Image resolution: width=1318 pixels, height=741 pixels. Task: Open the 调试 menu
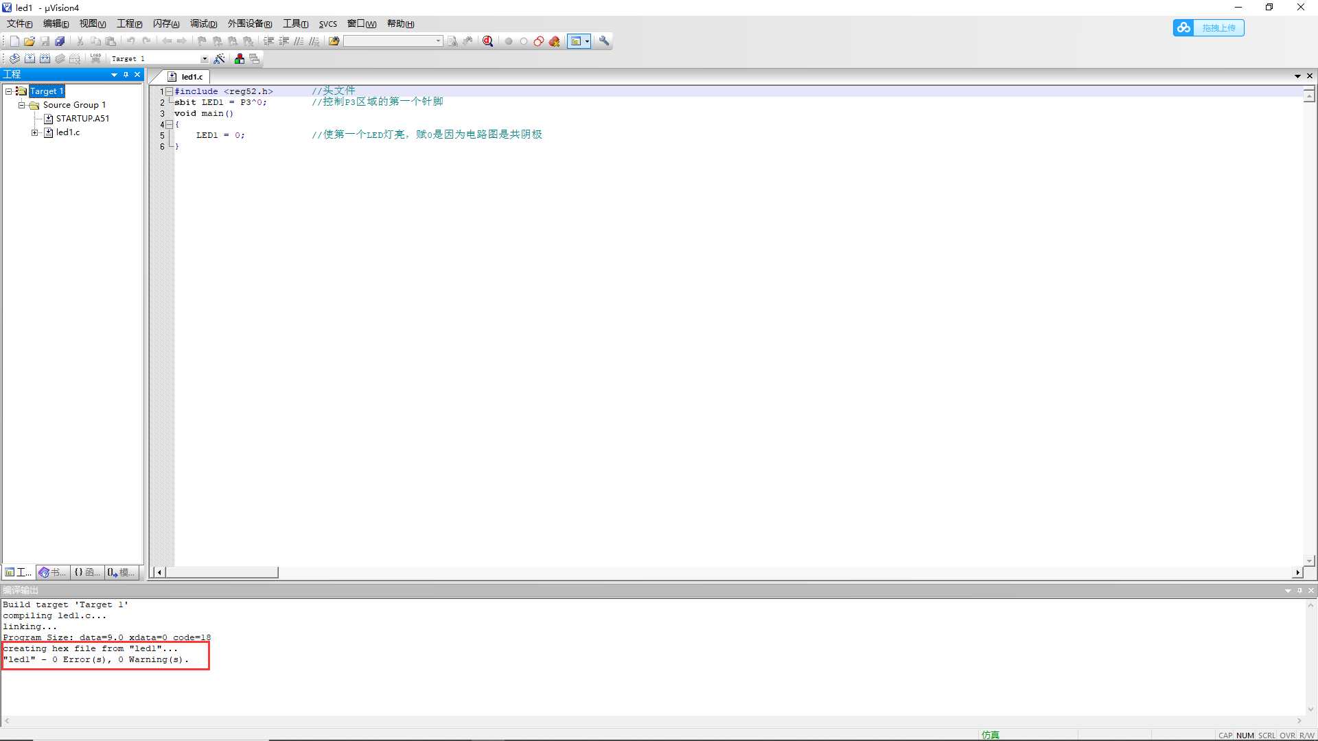click(203, 23)
